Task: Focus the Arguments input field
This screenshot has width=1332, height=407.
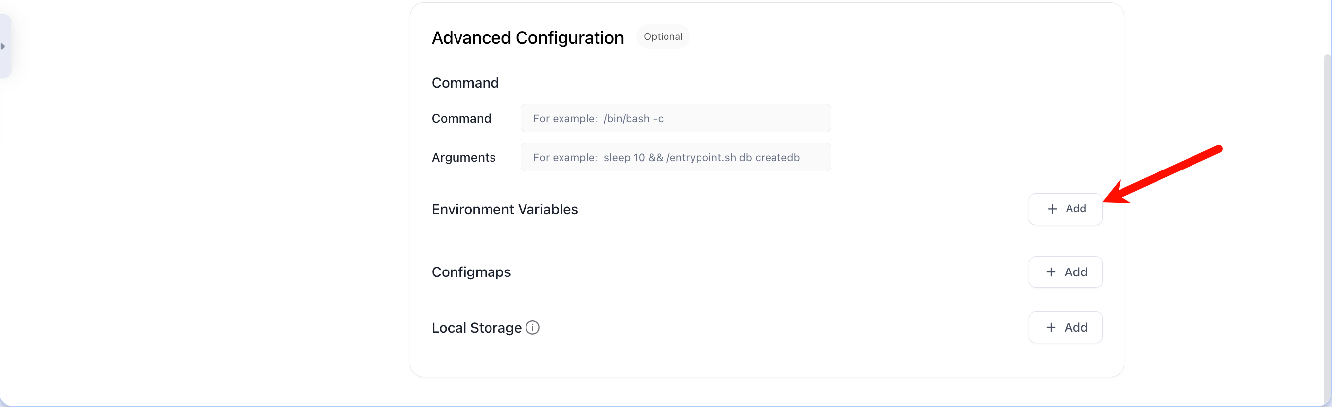Action: coord(675,157)
